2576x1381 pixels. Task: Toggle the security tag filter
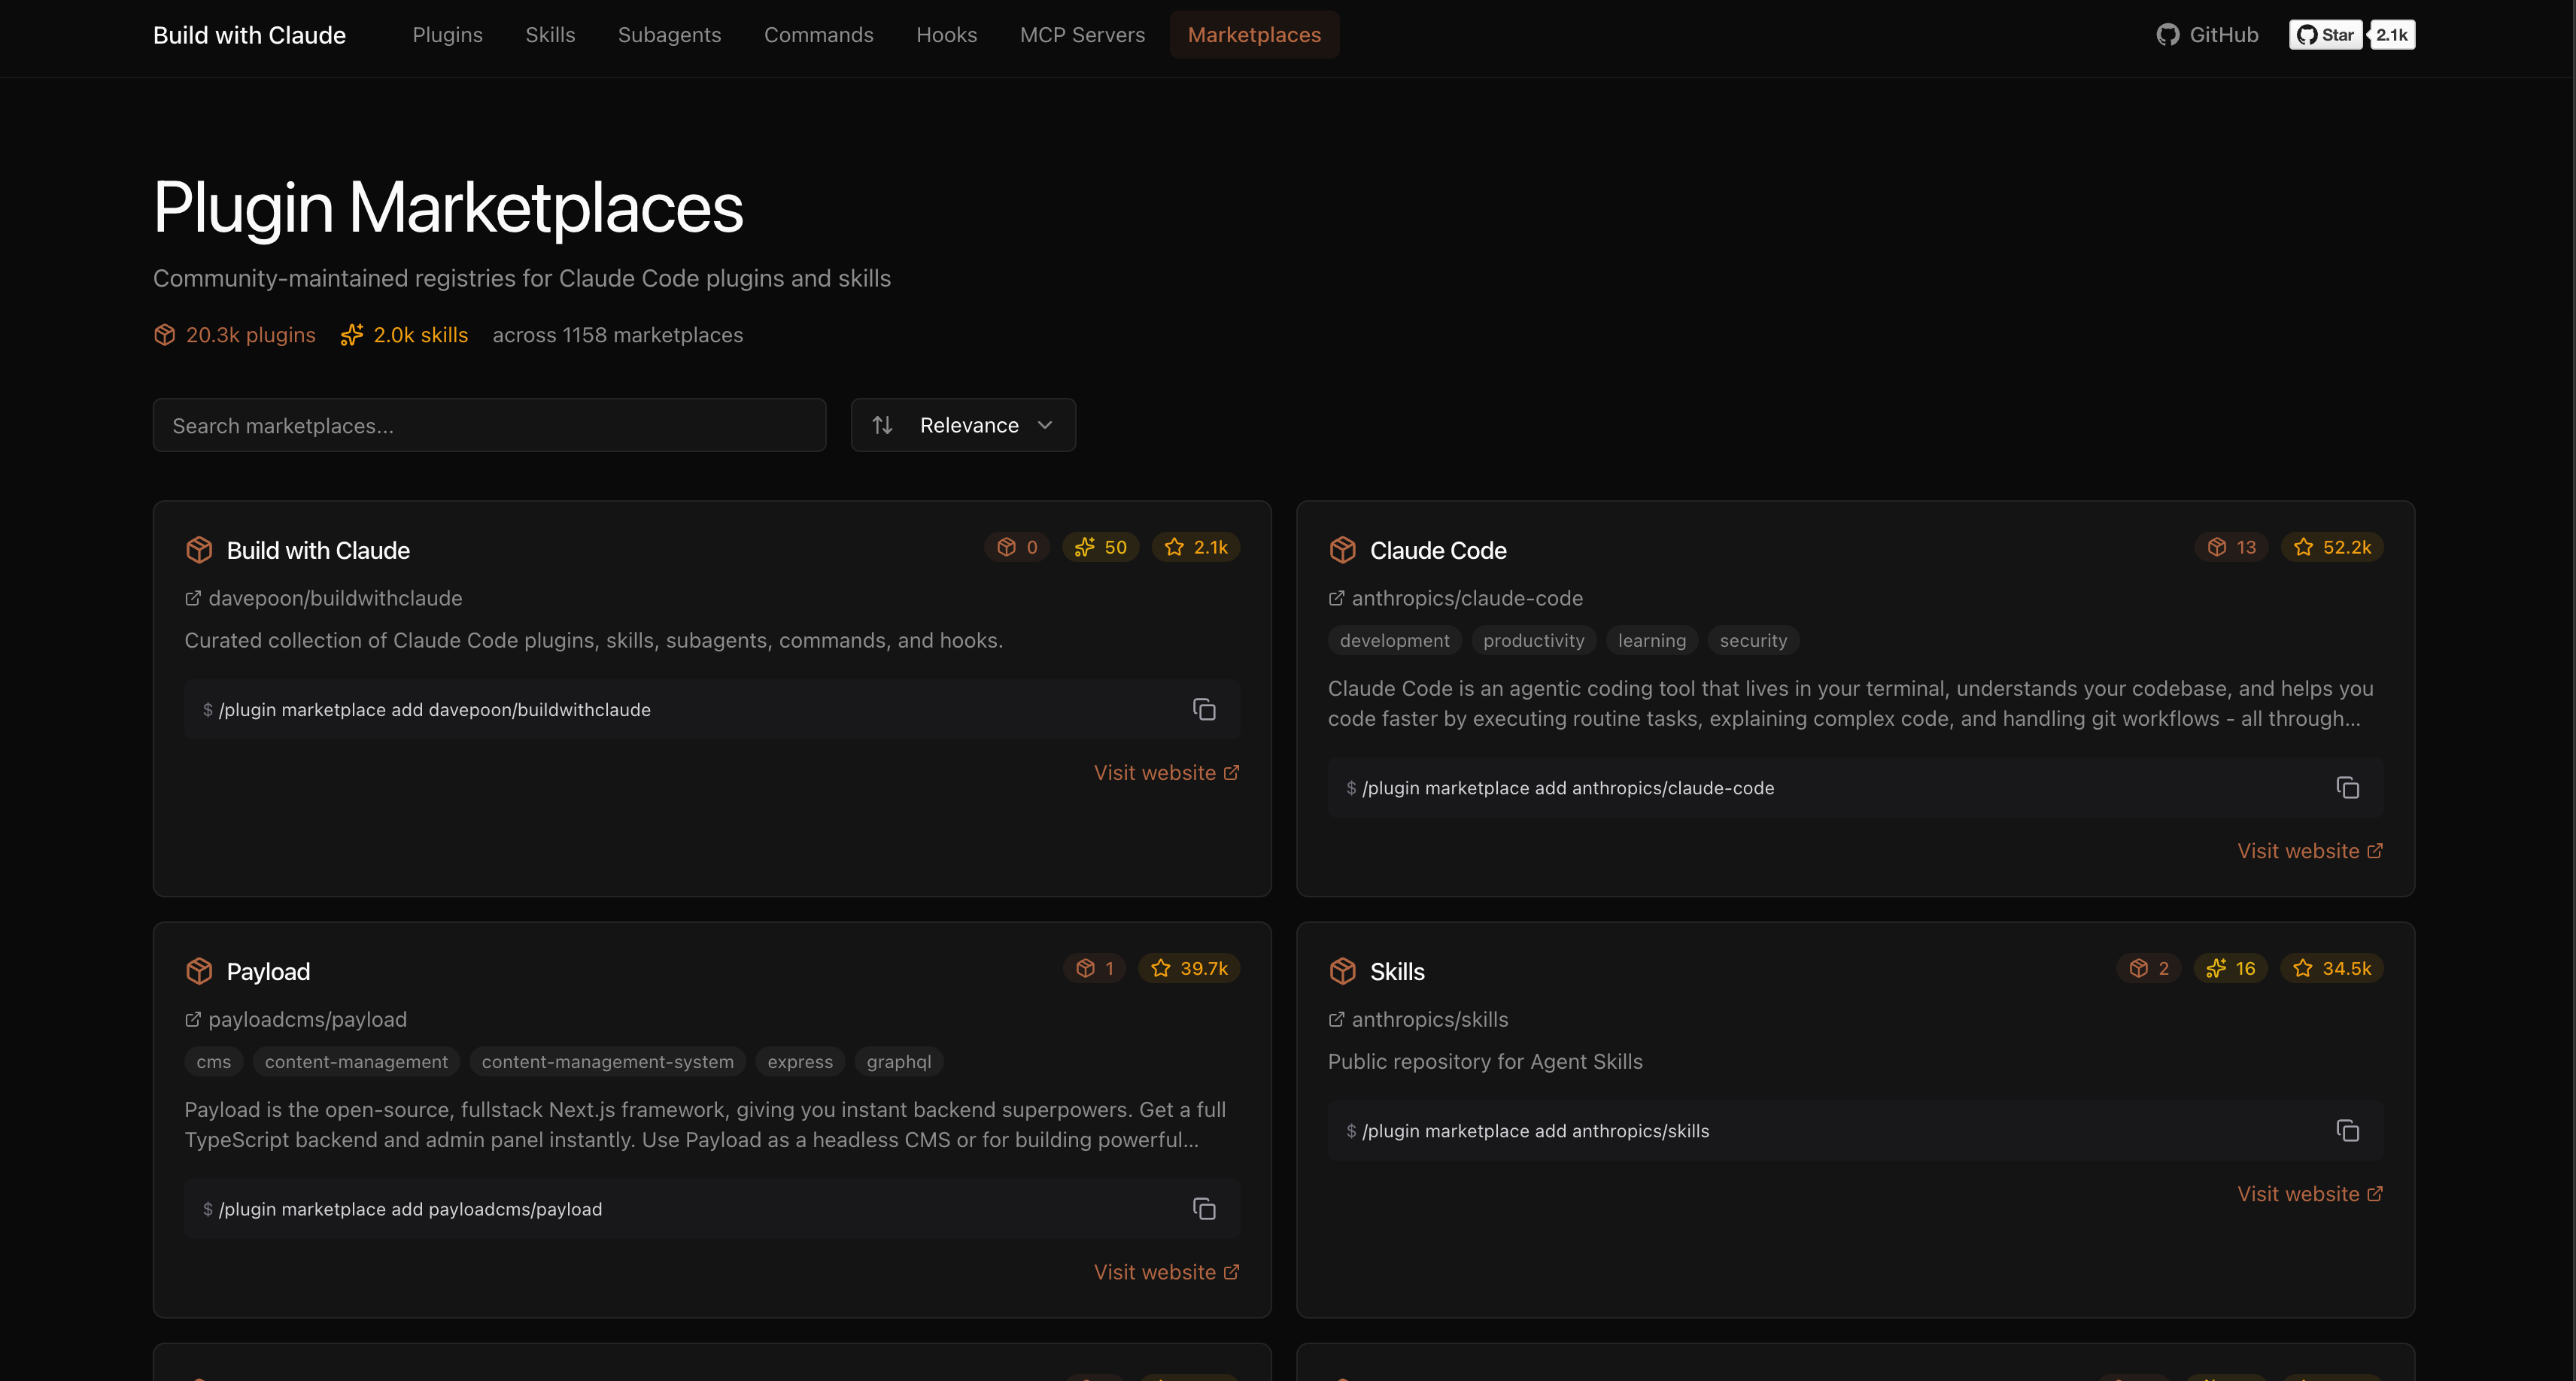1753,640
